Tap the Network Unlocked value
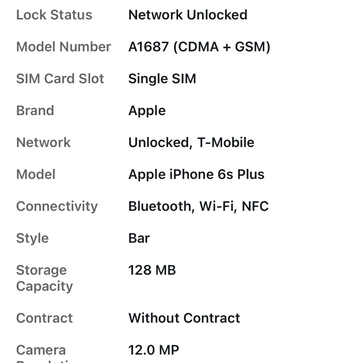The image size is (363, 363). coord(188,15)
